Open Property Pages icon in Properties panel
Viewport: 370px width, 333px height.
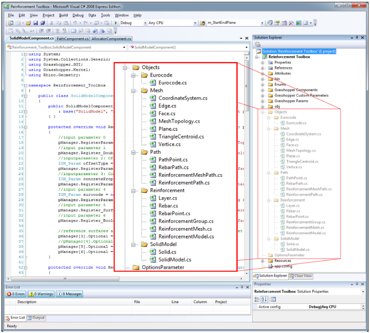click(x=273, y=299)
